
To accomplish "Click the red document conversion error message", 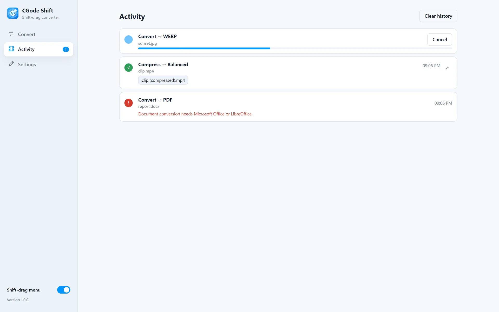I will [x=195, y=114].
